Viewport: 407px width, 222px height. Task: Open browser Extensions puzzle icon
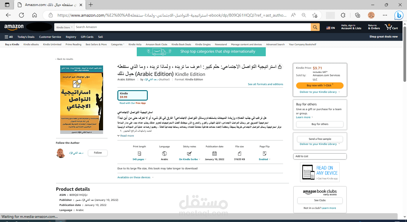coord(343,15)
